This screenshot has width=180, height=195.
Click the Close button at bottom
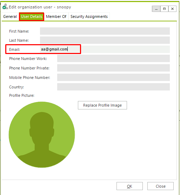click(160, 186)
